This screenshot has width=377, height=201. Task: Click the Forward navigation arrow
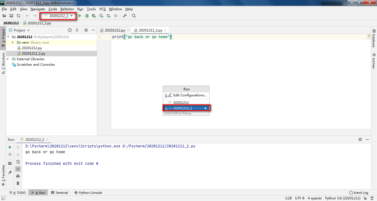click(35, 16)
